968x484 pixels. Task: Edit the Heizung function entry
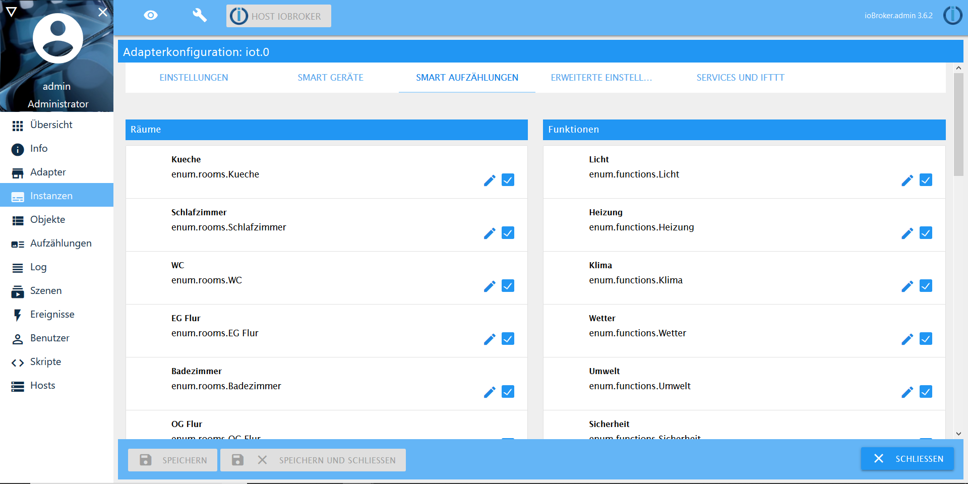(x=907, y=233)
